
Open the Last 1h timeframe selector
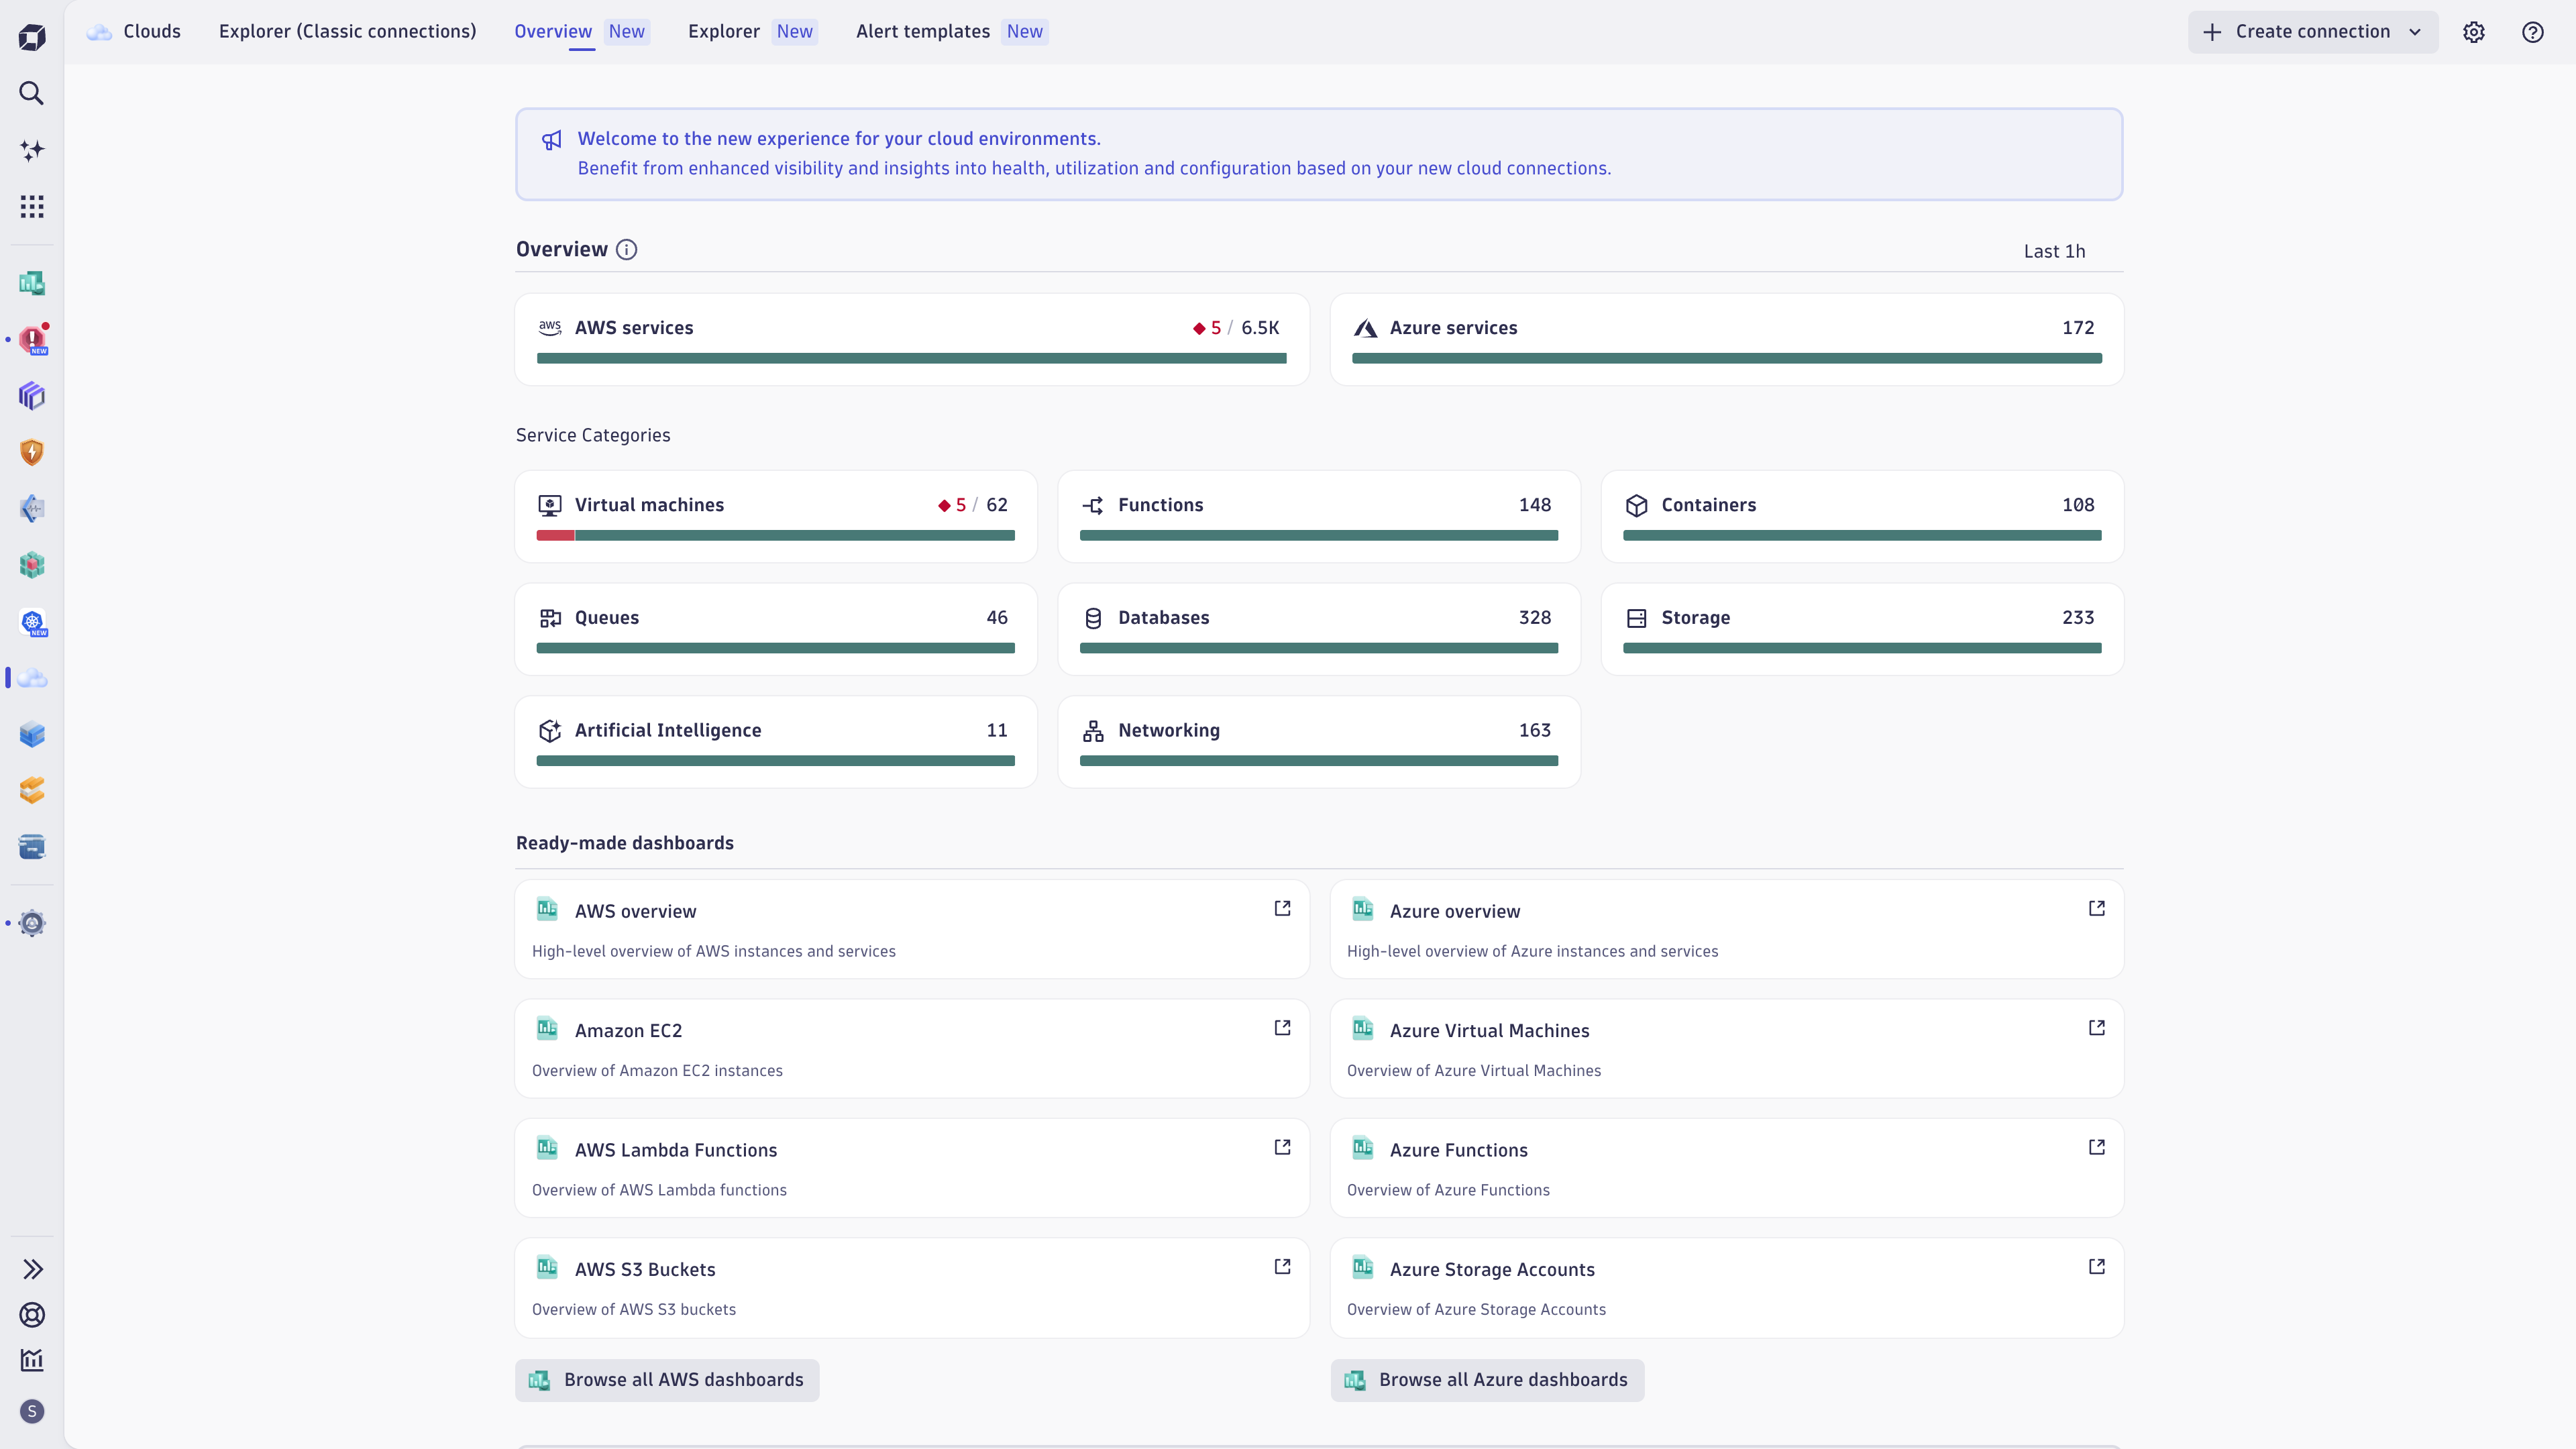click(2054, 251)
